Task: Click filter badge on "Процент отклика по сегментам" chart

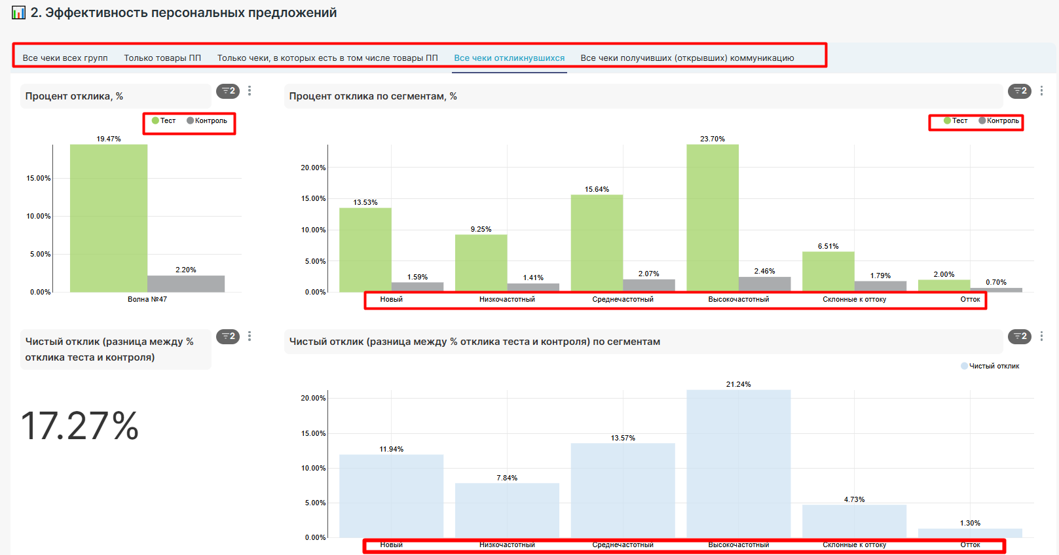Action: (1020, 91)
